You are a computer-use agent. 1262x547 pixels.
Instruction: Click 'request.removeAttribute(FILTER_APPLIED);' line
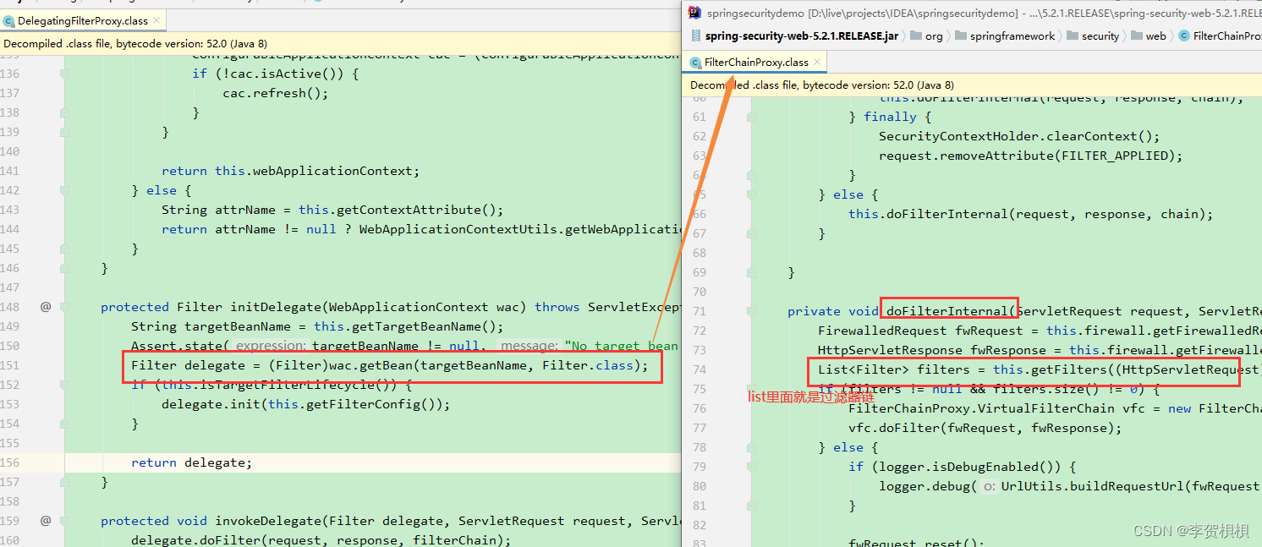pos(1030,156)
